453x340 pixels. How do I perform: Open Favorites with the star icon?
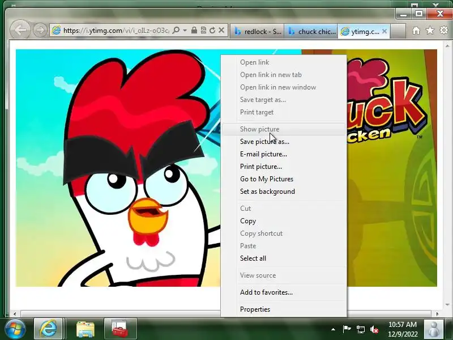(430, 30)
